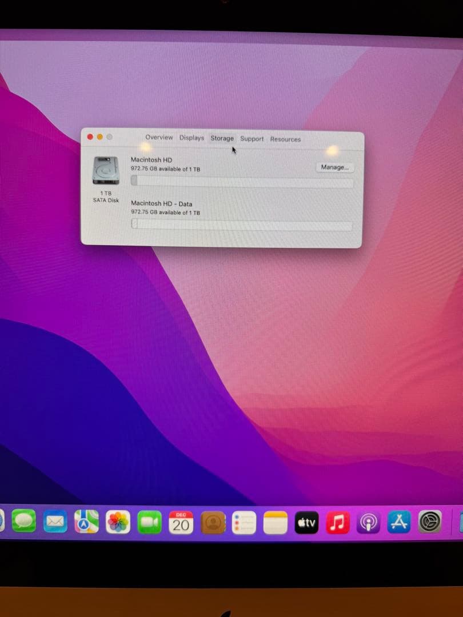Open Contacts from the Dock

pyautogui.click(x=213, y=522)
